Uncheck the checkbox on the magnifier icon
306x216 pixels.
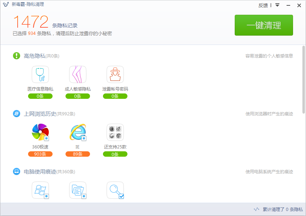tap(121, 196)
